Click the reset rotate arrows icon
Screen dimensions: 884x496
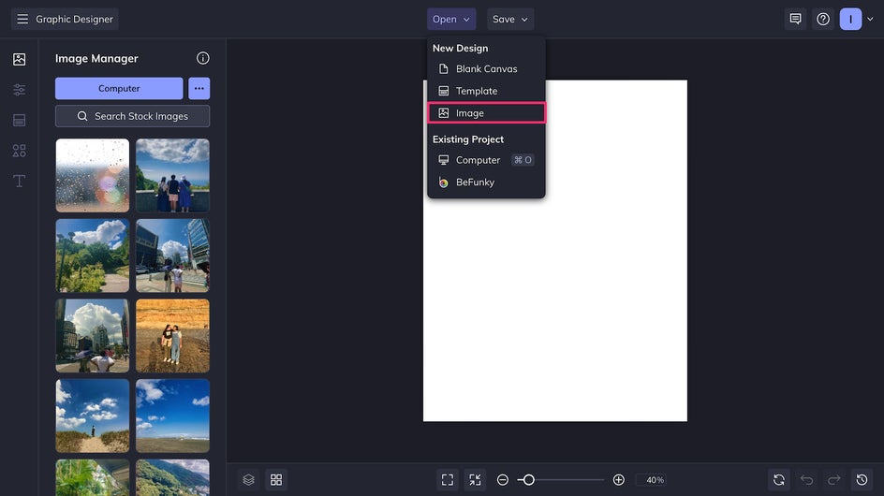pyautogui.click(x=778, y=480)
